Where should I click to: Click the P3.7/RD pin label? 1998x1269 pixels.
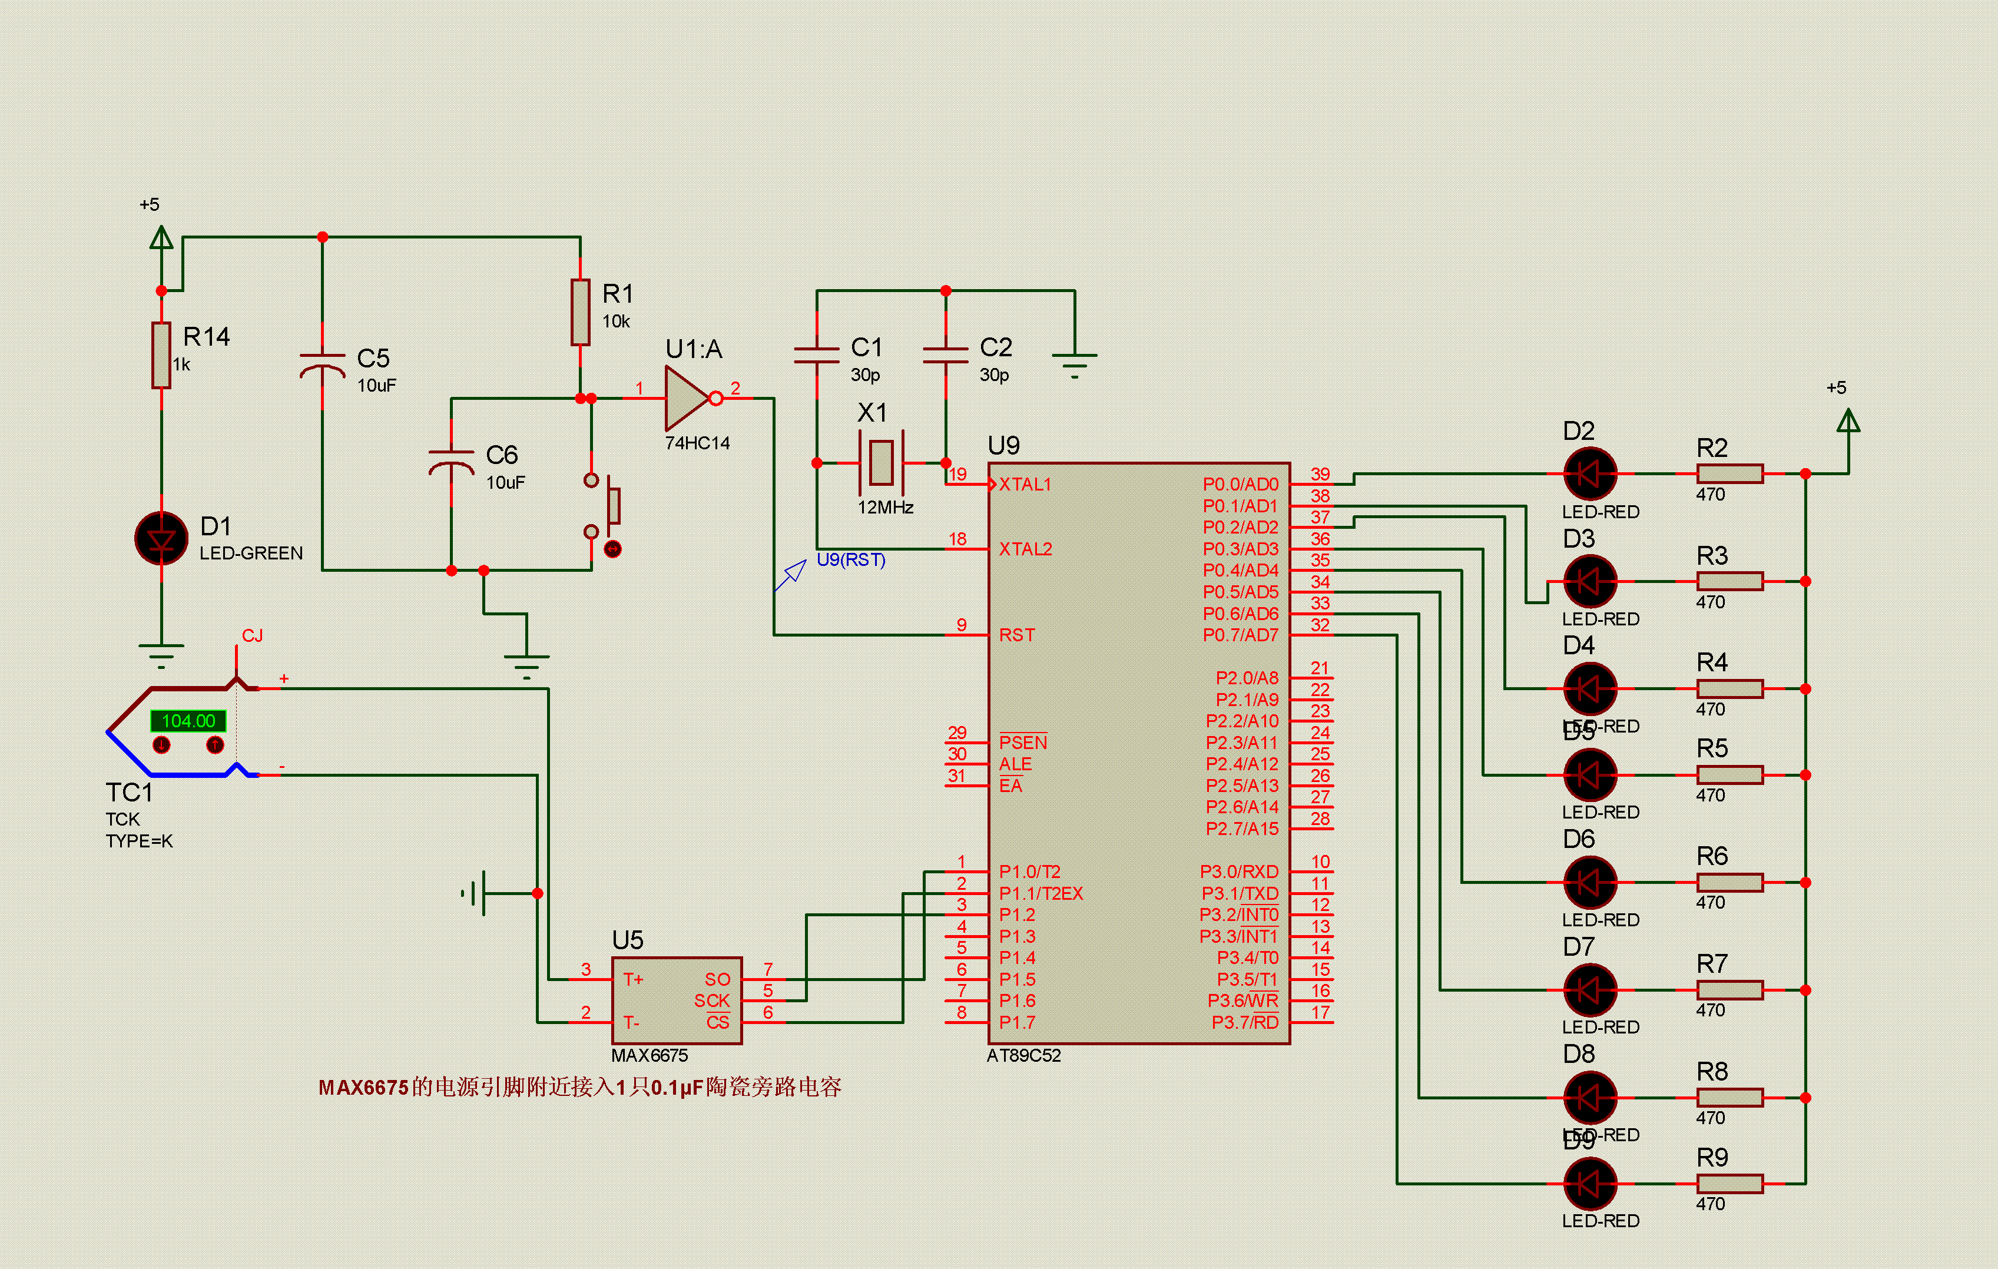1245,1022
